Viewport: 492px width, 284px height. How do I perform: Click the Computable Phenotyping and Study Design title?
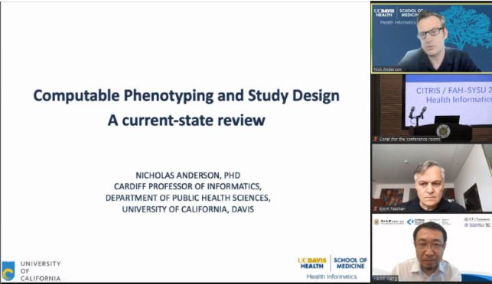[x=187, y=96]
